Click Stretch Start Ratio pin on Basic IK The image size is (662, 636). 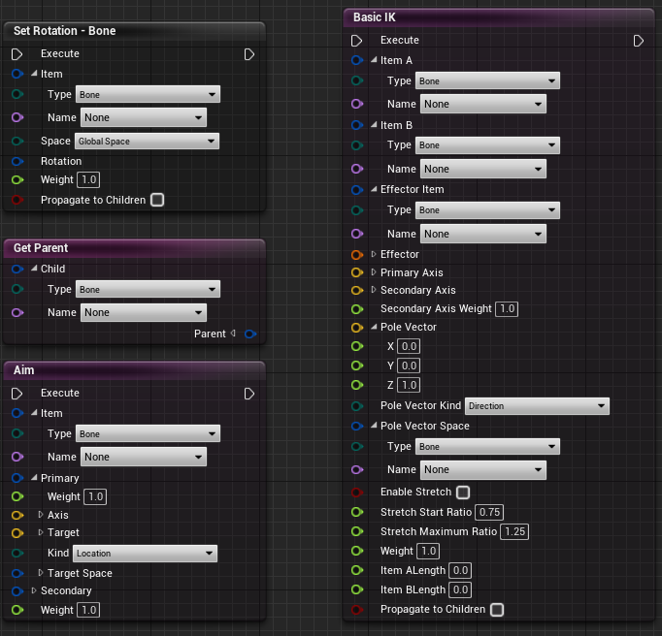pyautogui.click(x=357, y=512)
